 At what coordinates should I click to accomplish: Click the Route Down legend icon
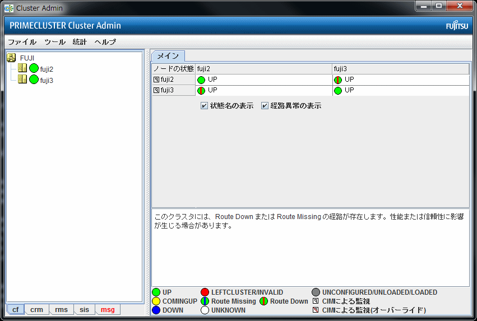point(263,301)
